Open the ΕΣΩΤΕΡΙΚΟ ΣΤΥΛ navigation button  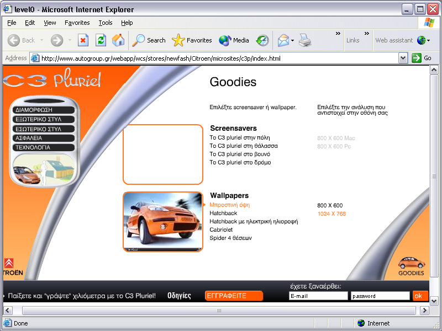click(44, 129)
